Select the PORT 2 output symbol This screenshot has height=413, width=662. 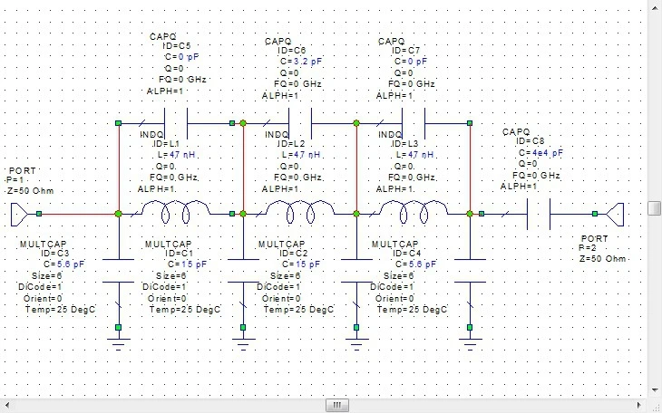pyautogui.click(x=615, y=214)
